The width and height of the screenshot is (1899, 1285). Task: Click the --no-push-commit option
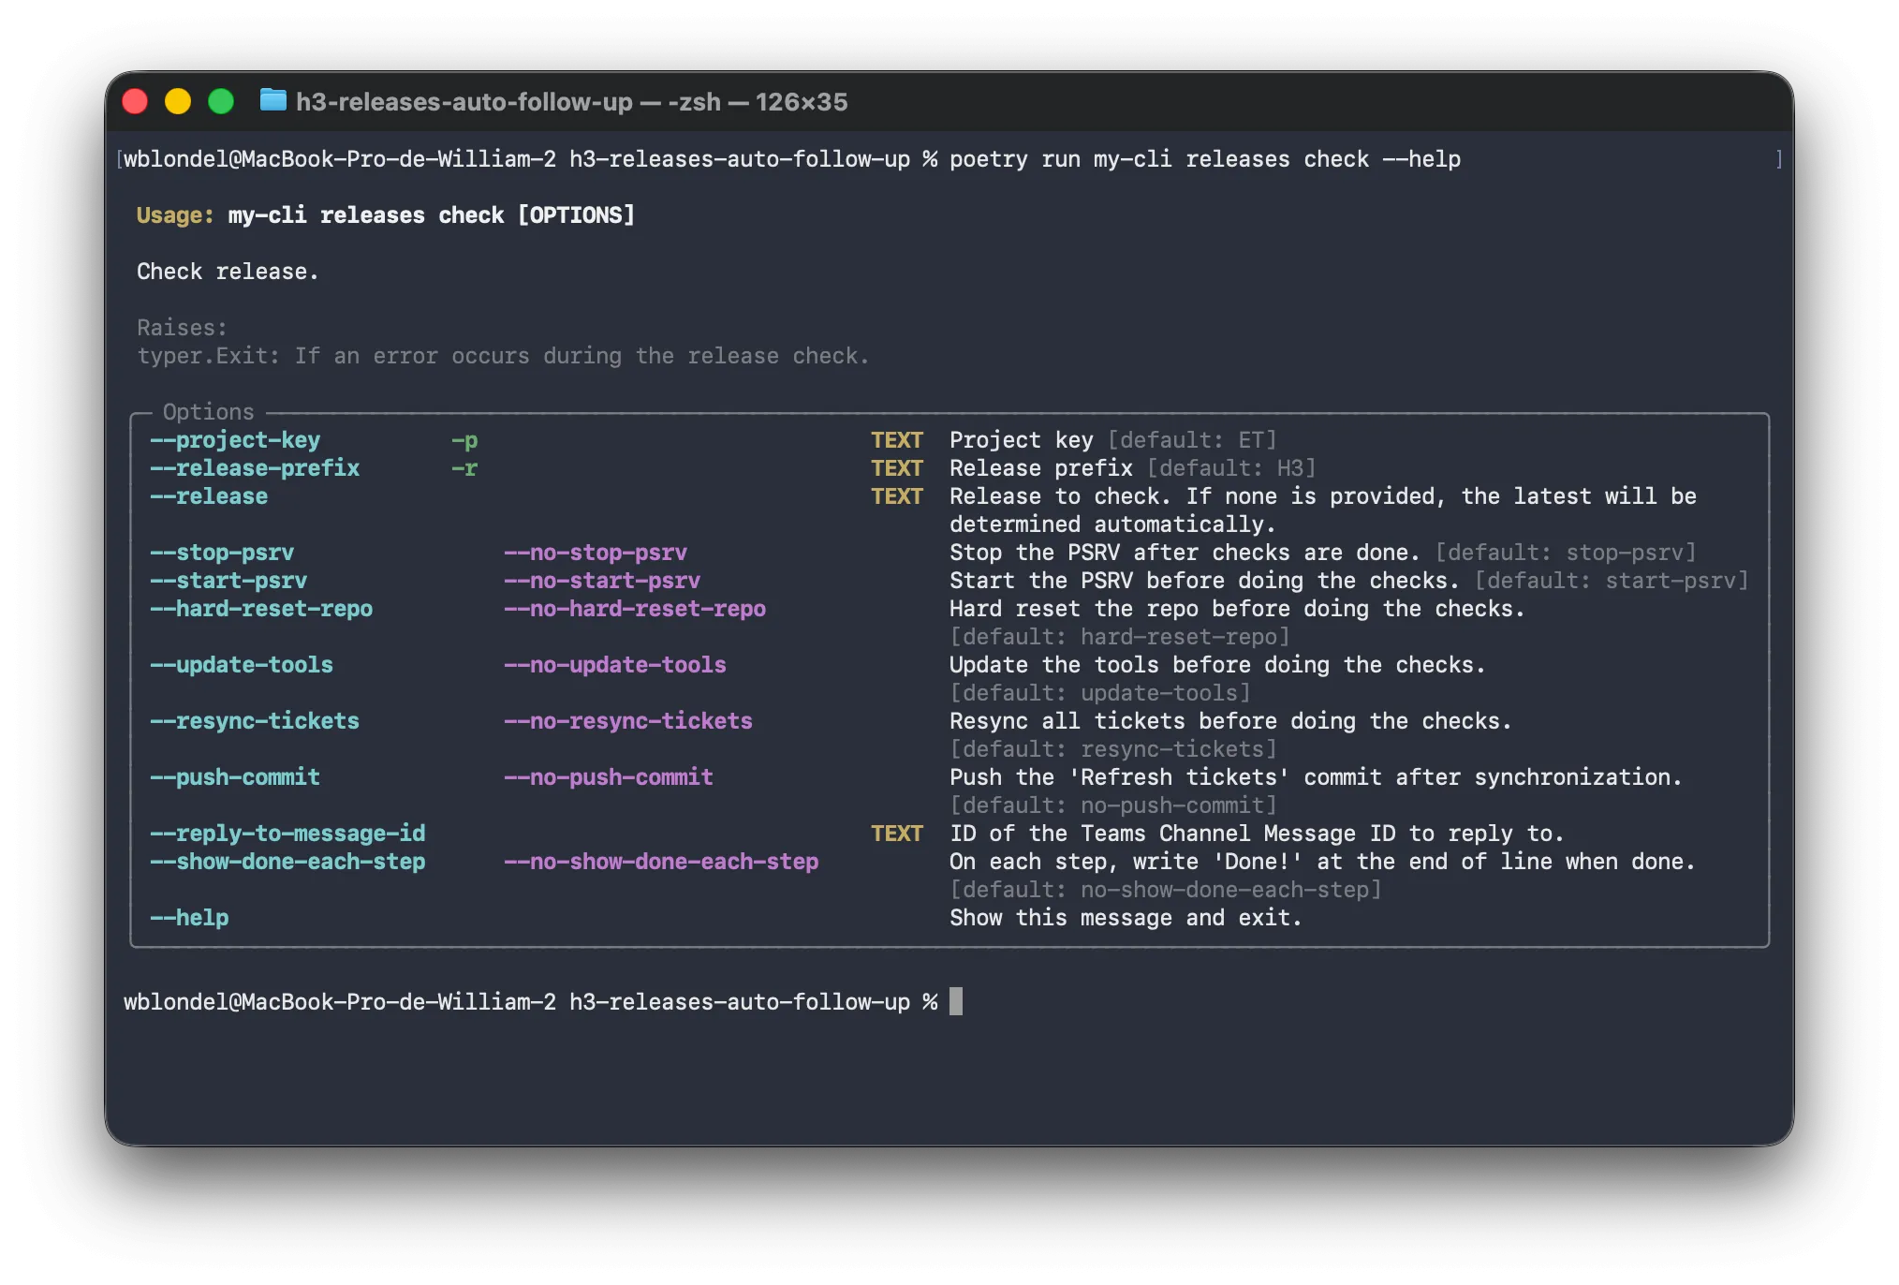[609, 777]
